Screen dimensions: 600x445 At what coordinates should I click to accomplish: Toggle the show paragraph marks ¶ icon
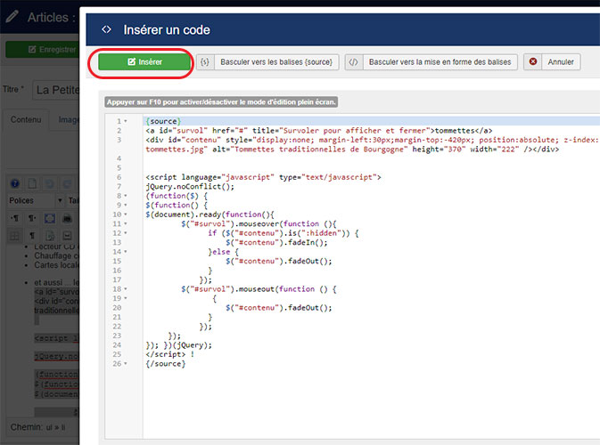tap(32, 236)
